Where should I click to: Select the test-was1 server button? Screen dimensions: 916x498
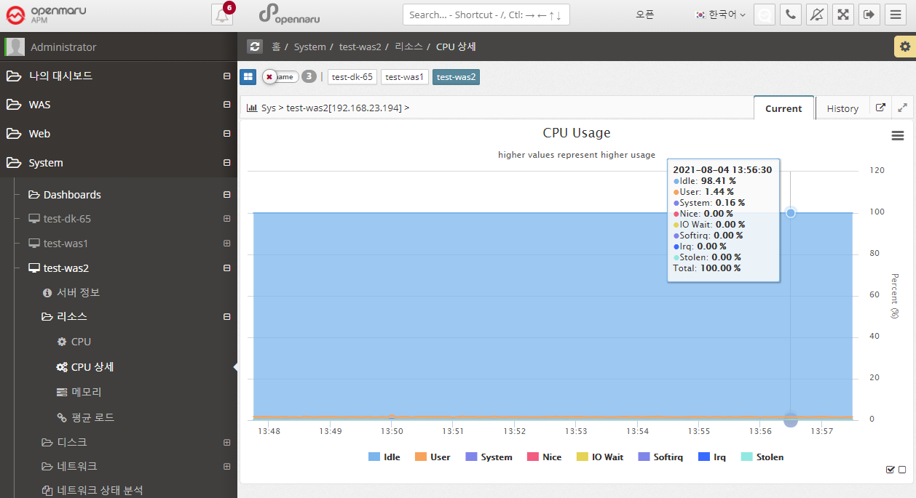tap(405, 76)
